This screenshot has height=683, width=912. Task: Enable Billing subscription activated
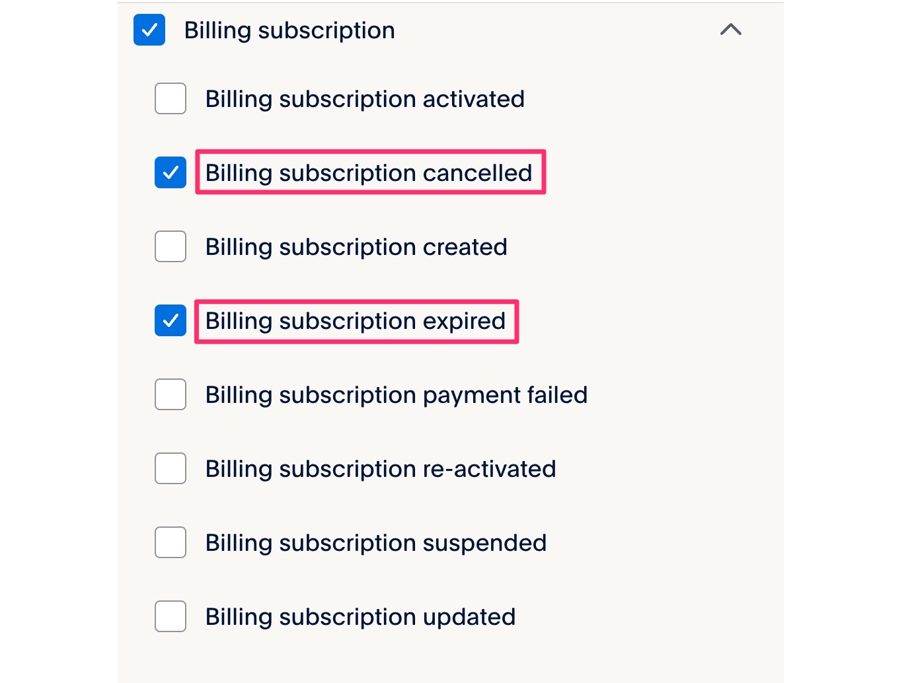170,98
